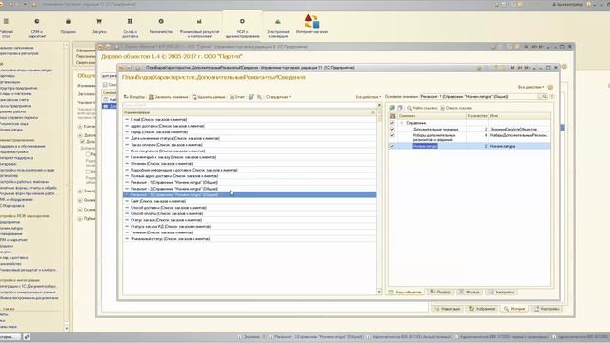Open the CRM и маркетинг section
This screenshot has height=343, width=610.
[37, 28]
